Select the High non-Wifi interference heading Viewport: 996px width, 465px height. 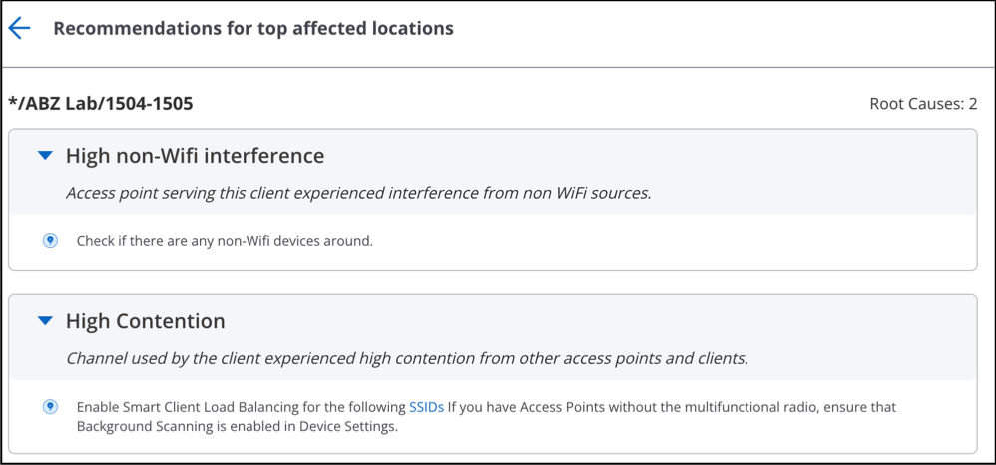[195, 156]
